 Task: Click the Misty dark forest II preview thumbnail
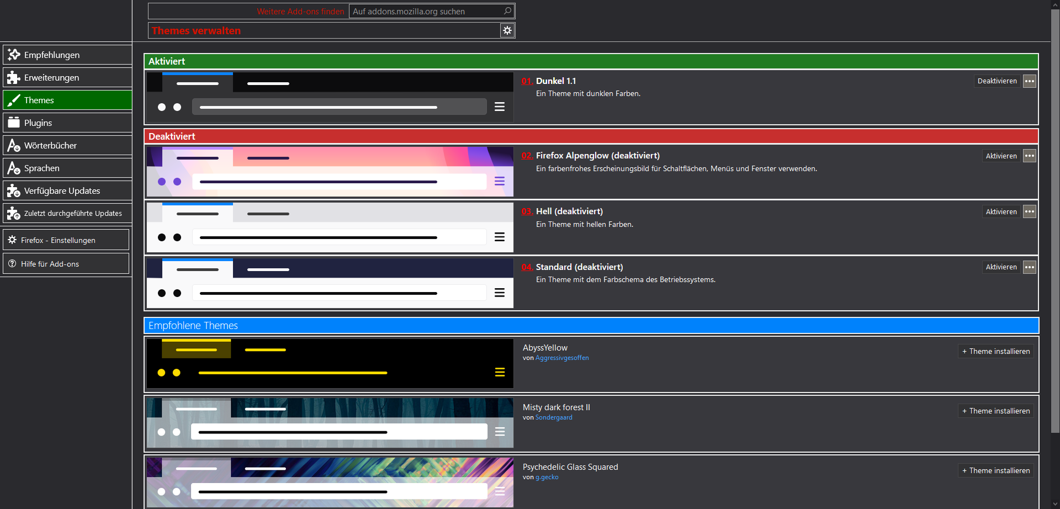[x=330, y=423]
